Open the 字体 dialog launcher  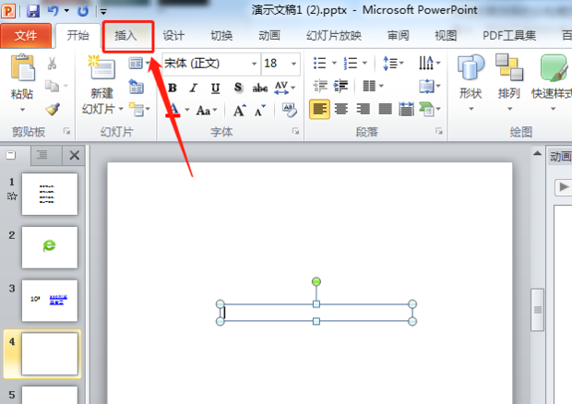tap(295, 131)
